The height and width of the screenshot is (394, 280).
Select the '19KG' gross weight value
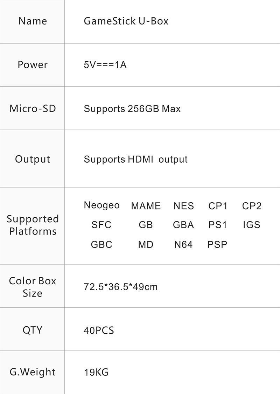pos(96,372)
